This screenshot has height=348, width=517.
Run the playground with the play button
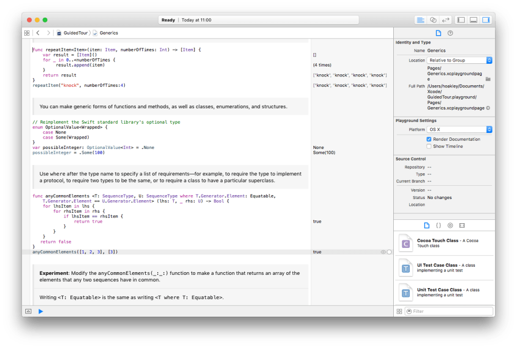pyautogui.click(x=41, y=311)
